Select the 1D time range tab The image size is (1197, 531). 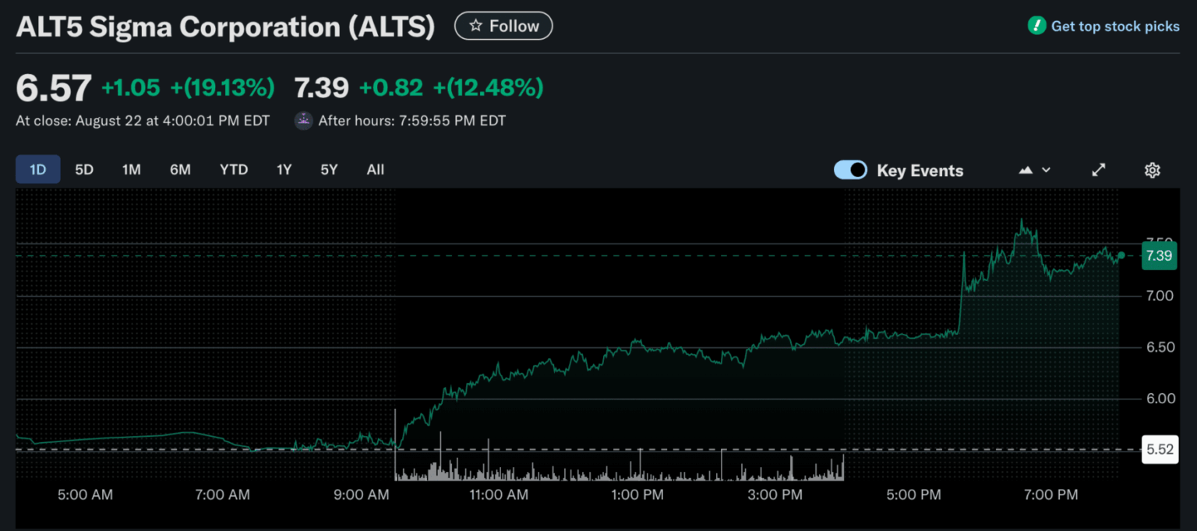pyautogui.click(x=37, y=170)
